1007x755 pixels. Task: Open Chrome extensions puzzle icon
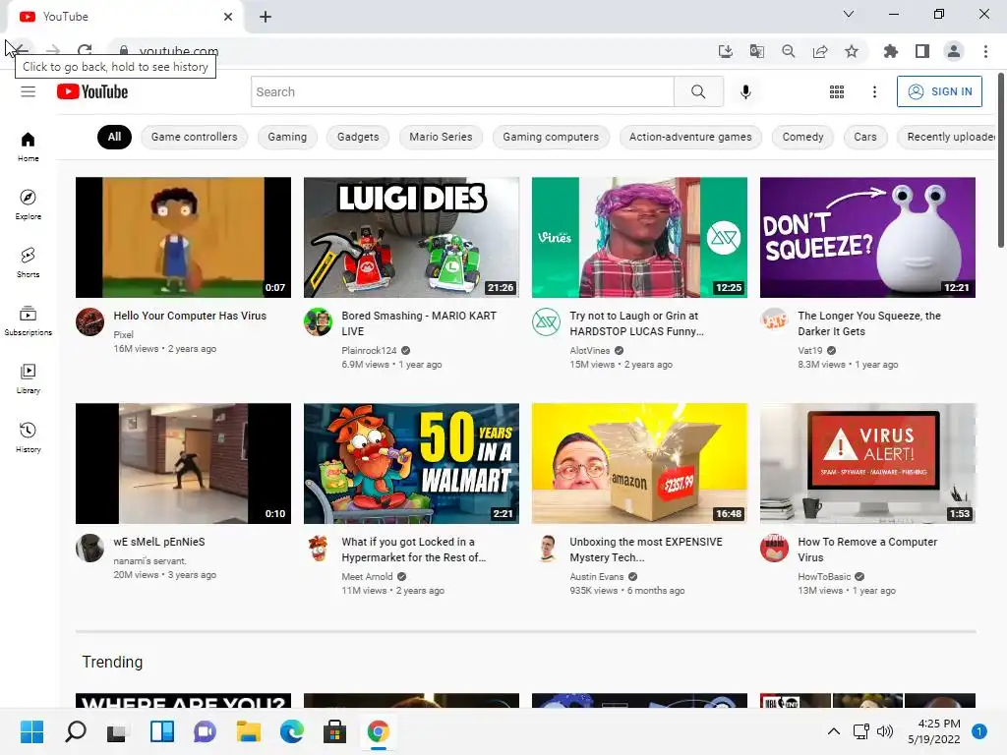[x=890, y=51]
